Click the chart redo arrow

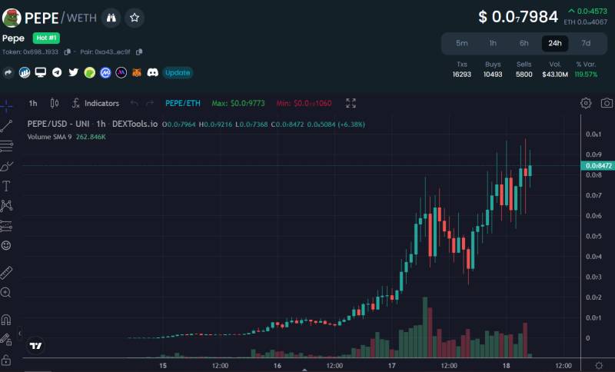pos(150,104)
